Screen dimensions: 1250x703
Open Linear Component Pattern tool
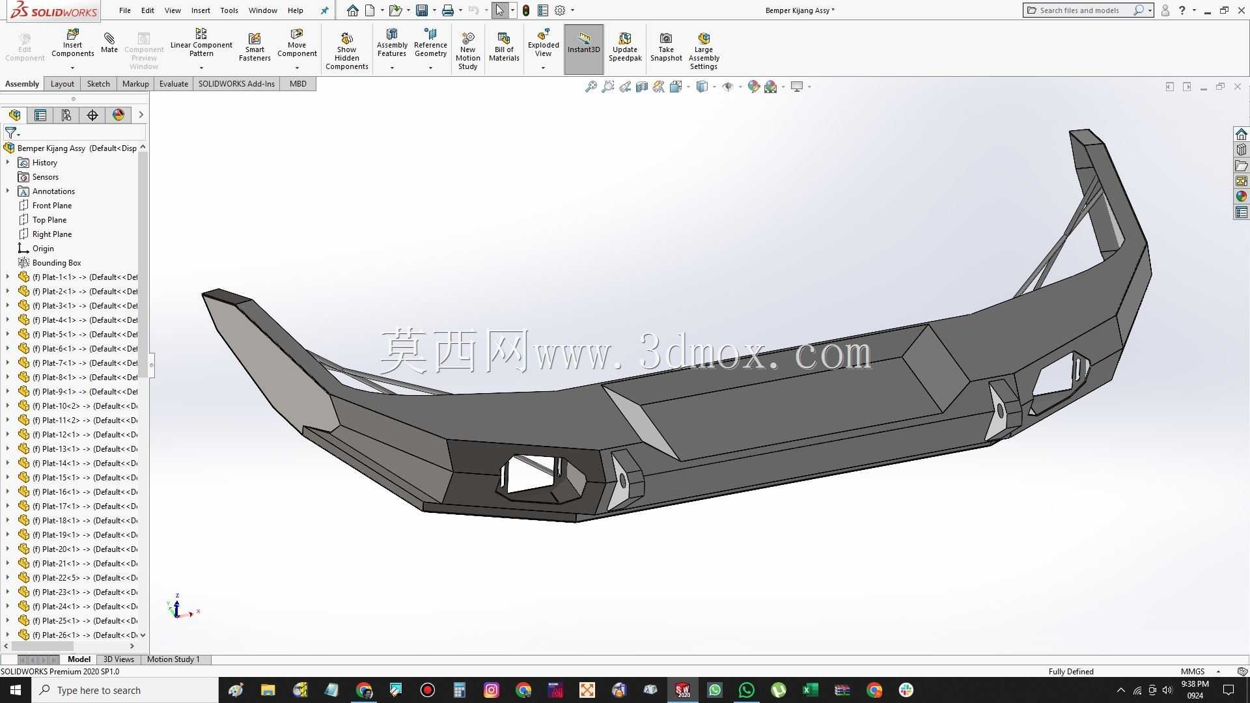pyautogui.click(x=201, y=43)
